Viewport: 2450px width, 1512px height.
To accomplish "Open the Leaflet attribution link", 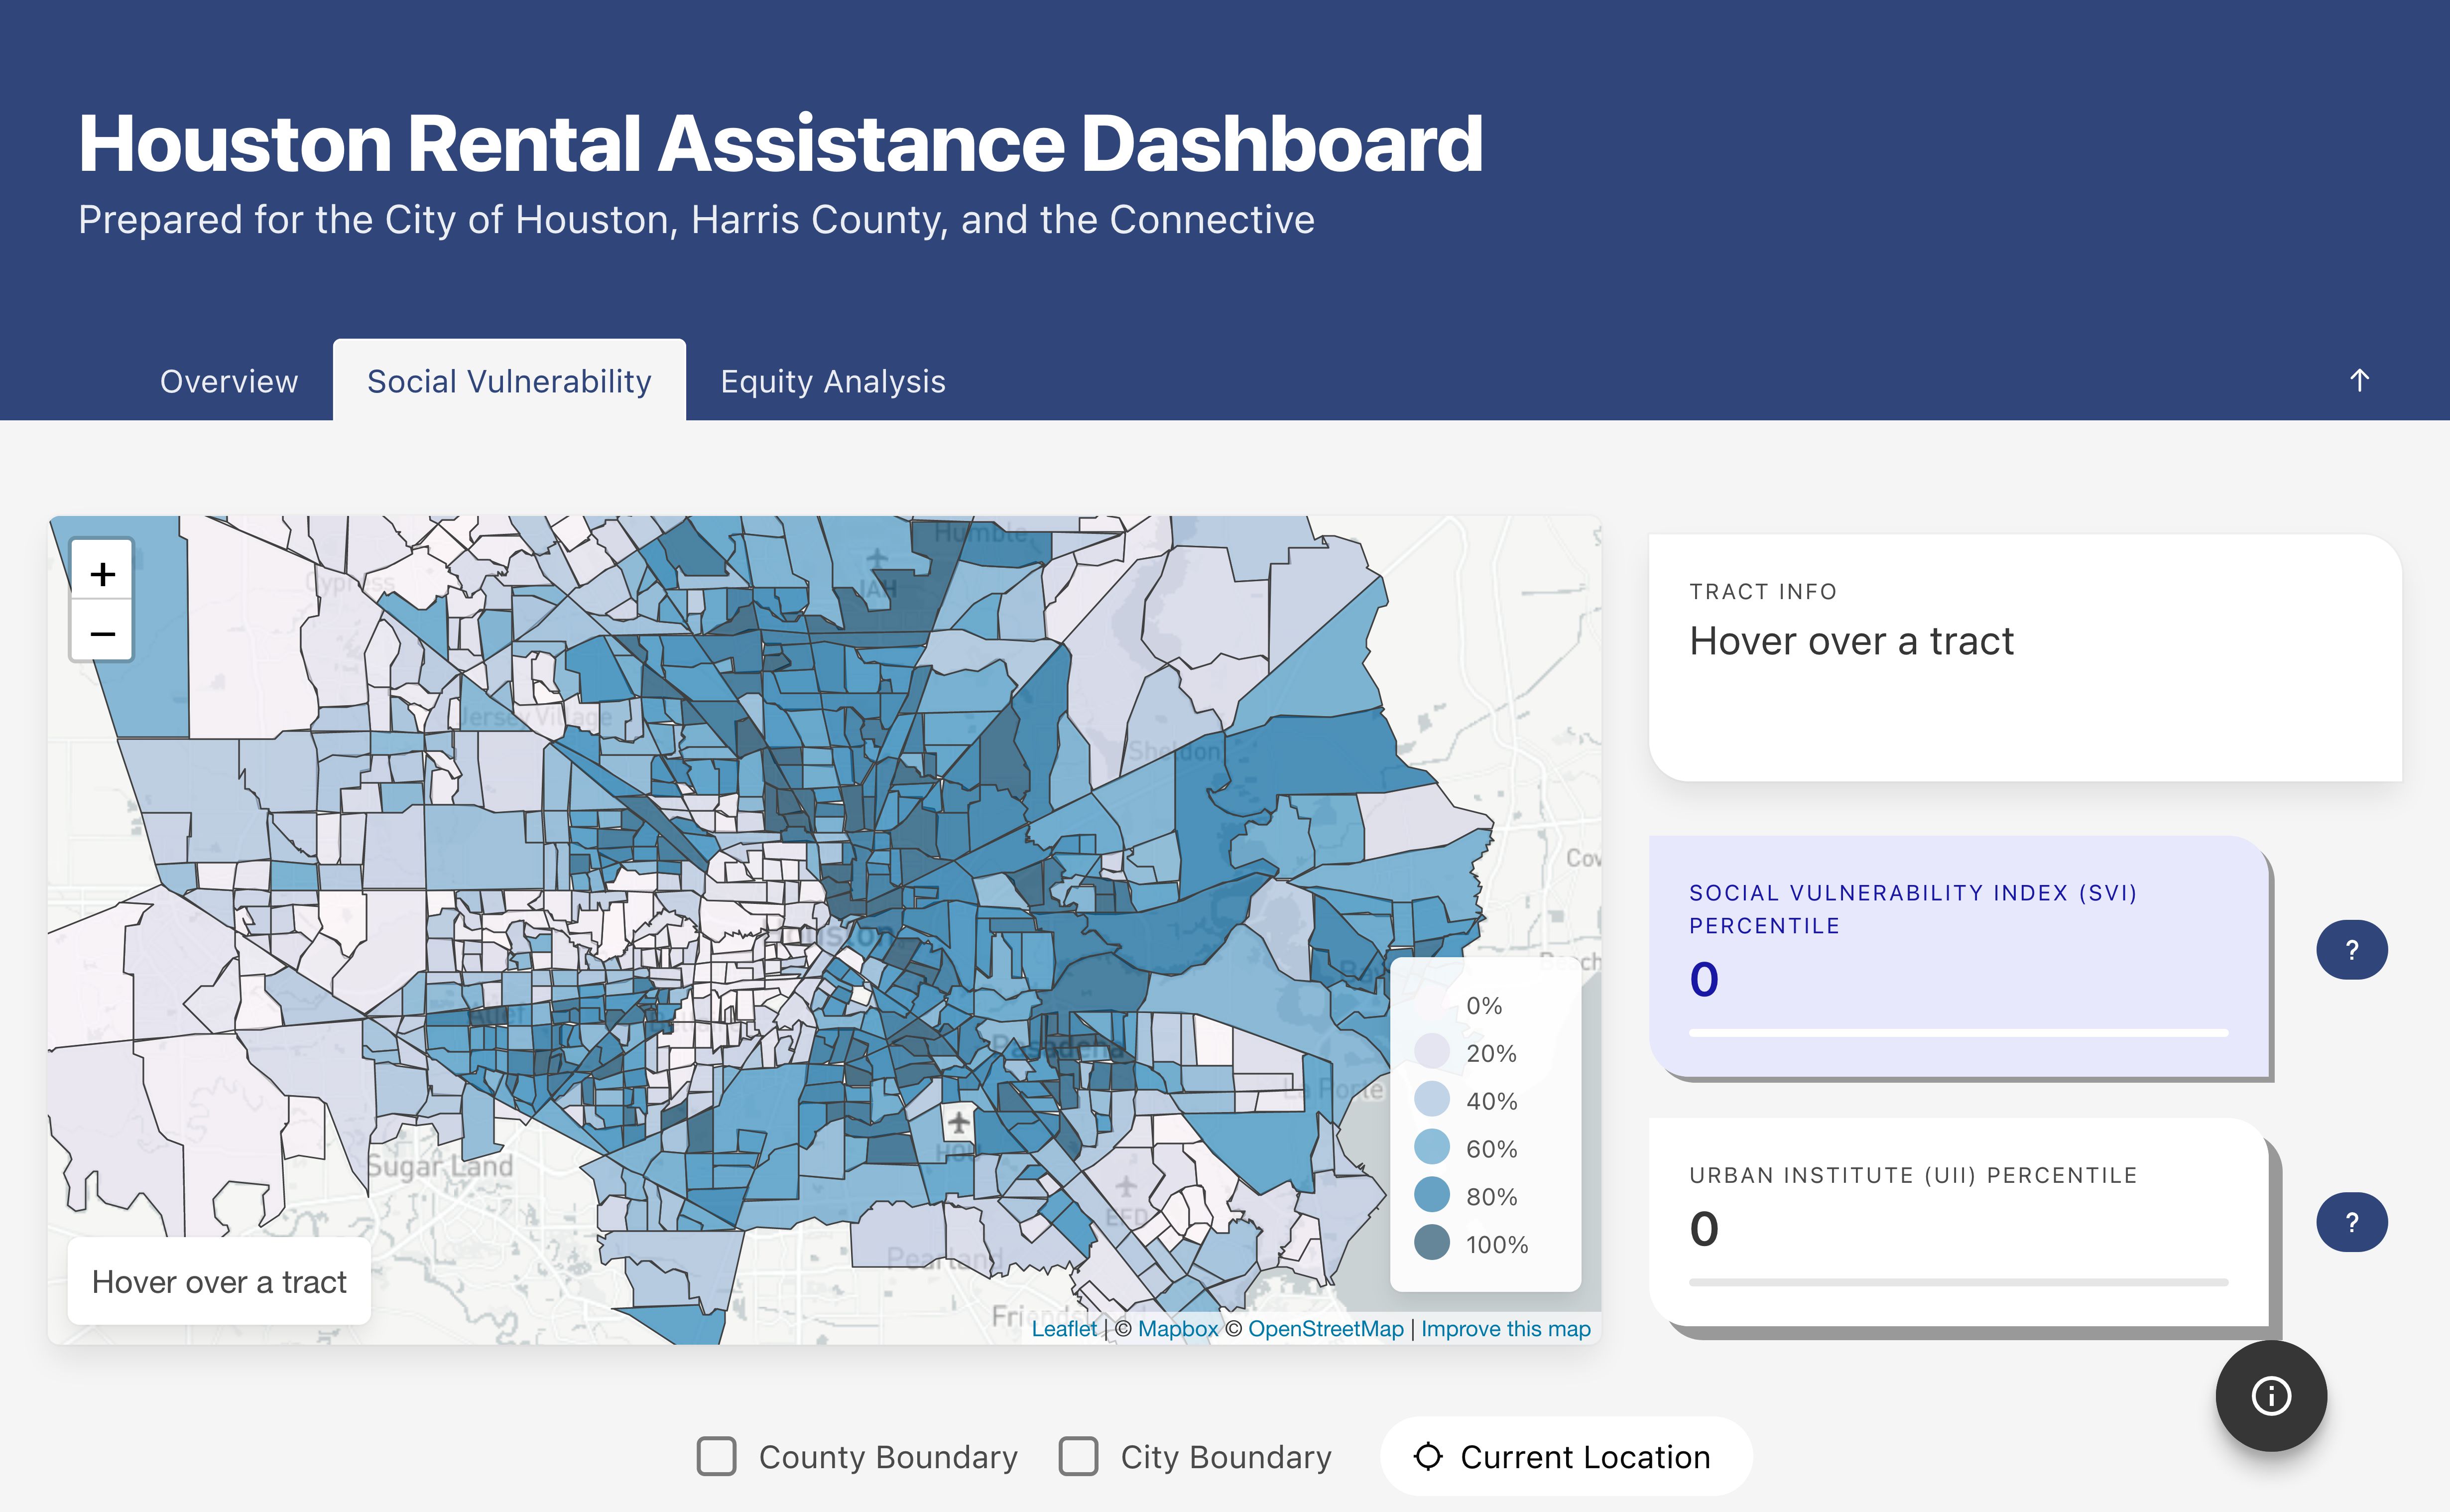I will pos(1064,1329).
